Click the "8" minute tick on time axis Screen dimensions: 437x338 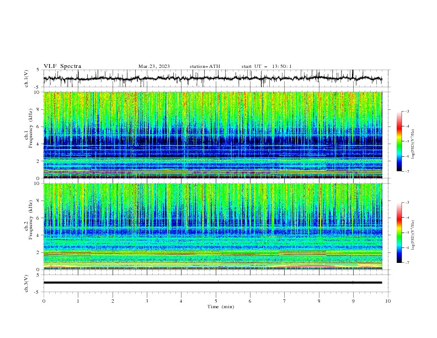tap(319, 301)
